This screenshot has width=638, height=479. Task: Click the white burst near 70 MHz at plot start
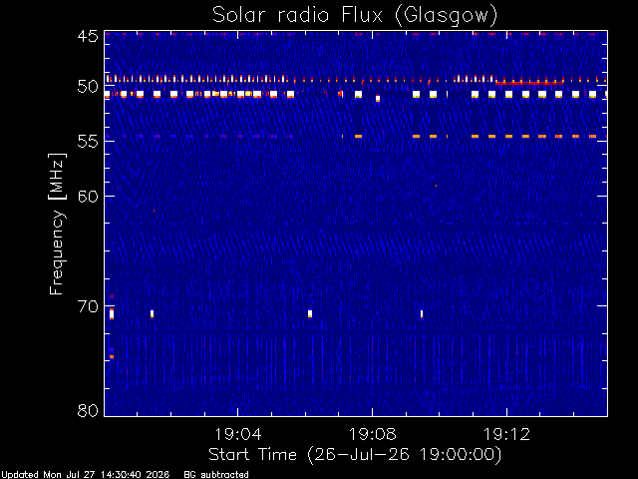[112, 314]
